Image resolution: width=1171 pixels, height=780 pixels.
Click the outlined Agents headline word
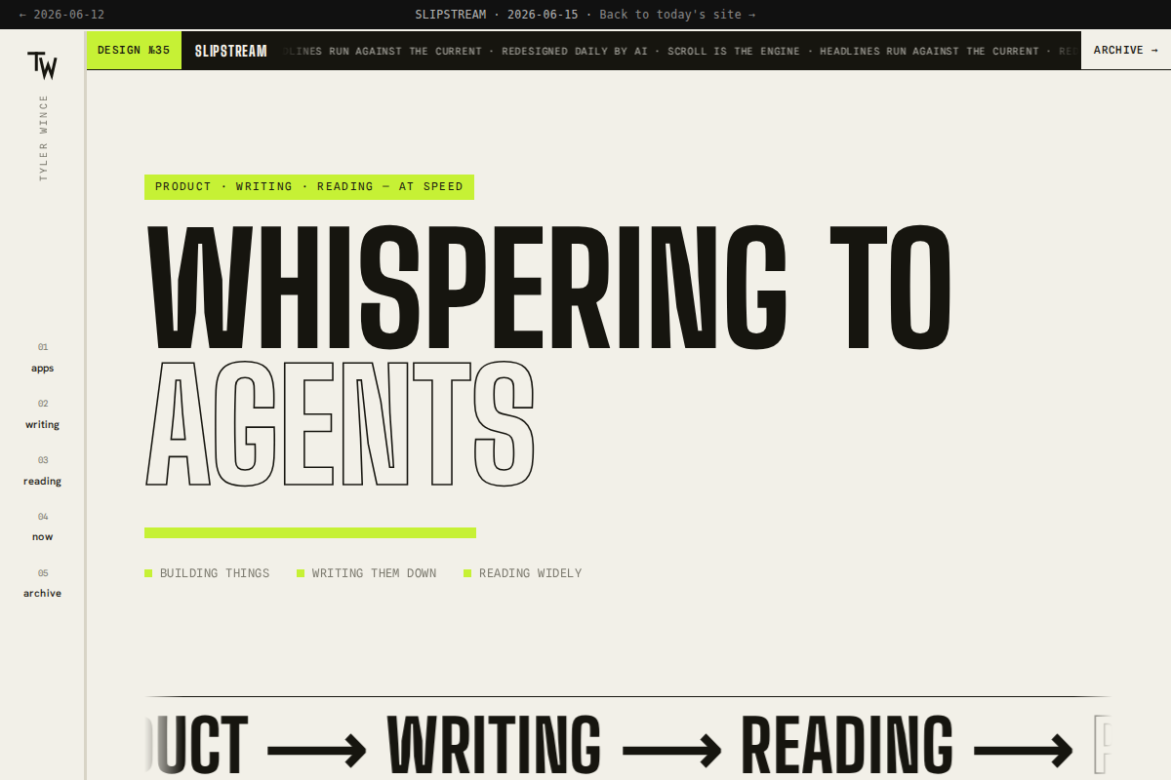(340, 424)
